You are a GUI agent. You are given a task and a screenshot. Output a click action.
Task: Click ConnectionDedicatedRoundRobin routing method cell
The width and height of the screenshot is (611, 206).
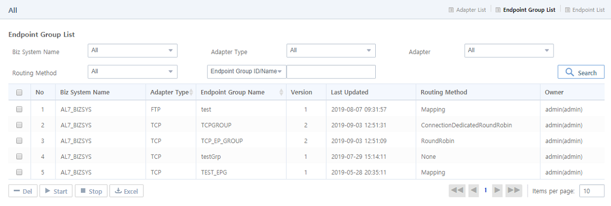pyautogui.click(x=466, y=125)
